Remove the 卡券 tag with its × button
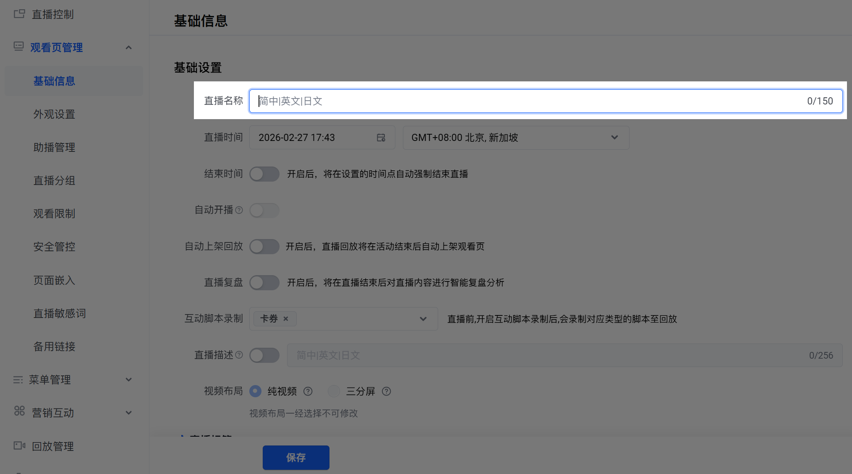The height and width of the screenshot is (474, 852). [x=285, y=318]
